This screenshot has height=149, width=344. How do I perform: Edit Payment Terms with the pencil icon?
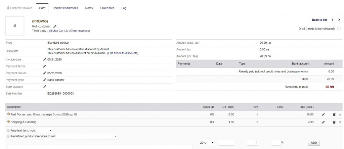coord(45,66)
